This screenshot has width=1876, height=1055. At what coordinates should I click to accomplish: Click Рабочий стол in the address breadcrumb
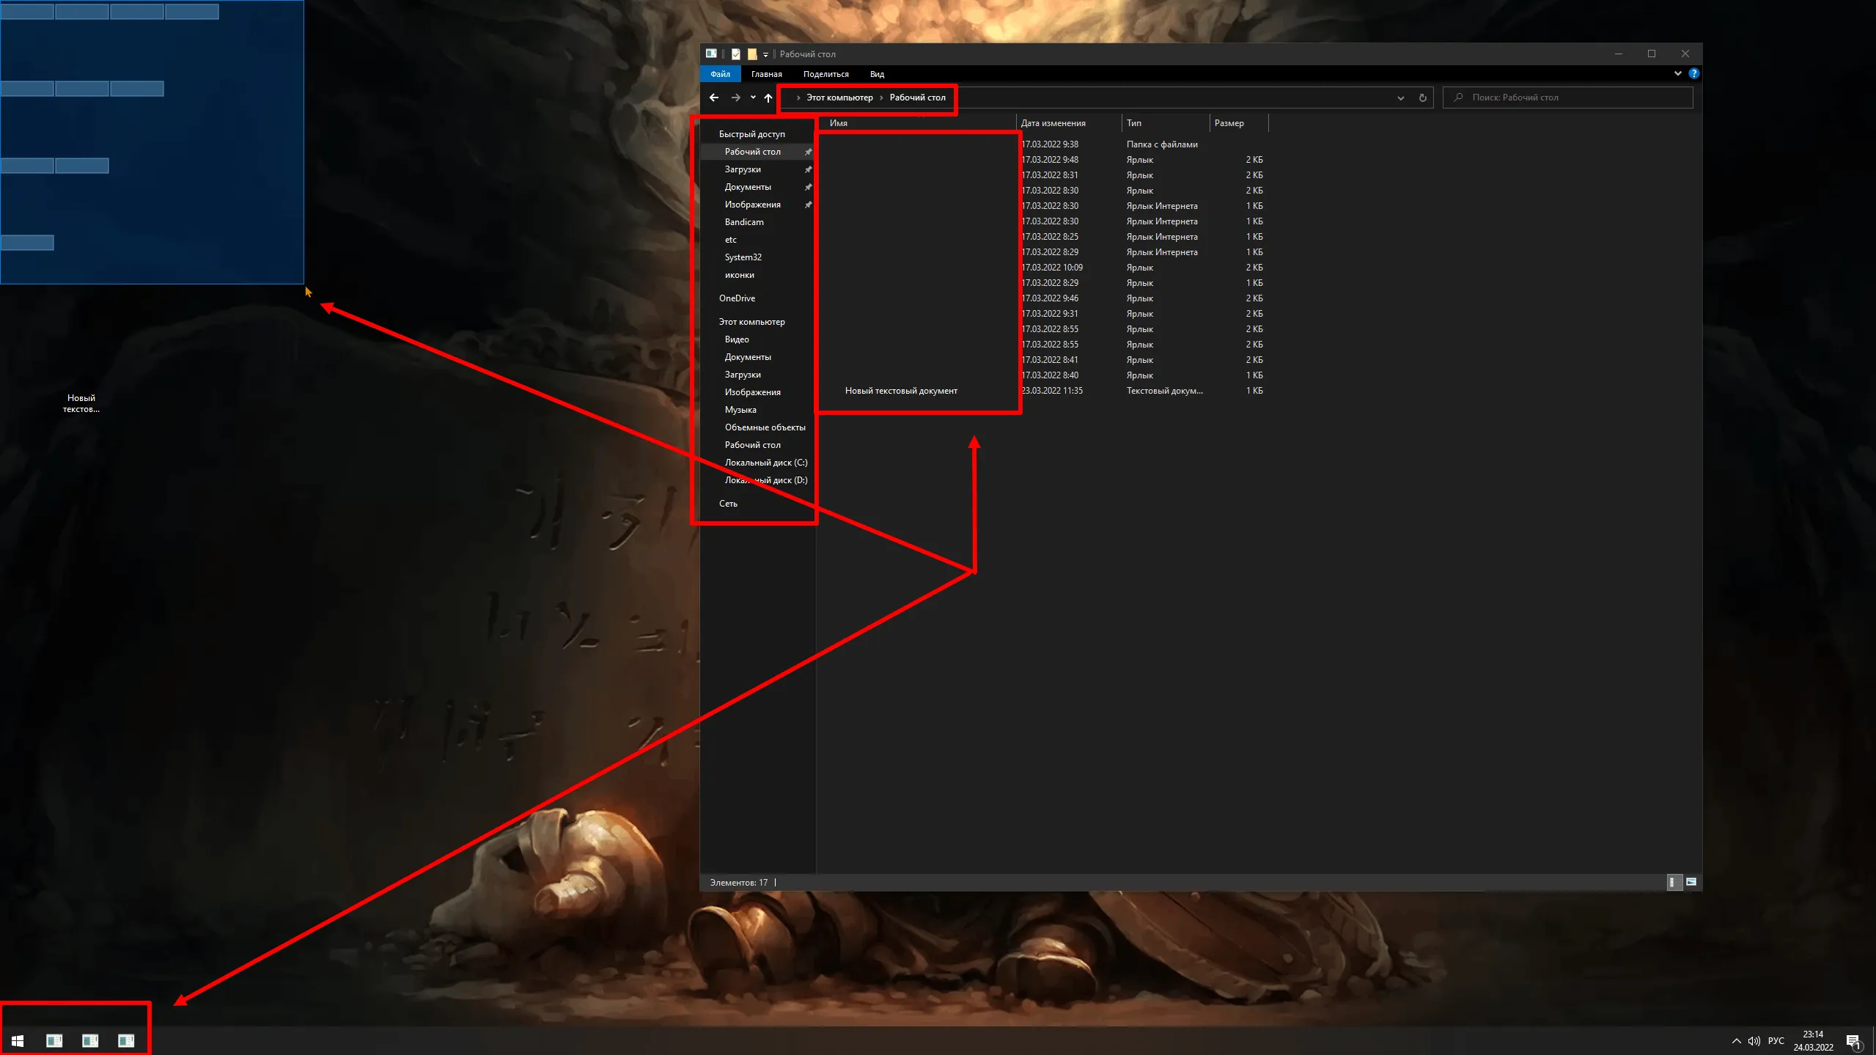click(x=917, y=98)
